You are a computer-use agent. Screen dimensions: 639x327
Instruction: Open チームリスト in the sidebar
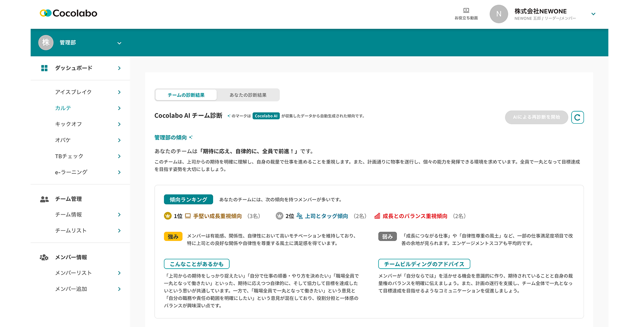pyautogui.click(x=71, y=231)
